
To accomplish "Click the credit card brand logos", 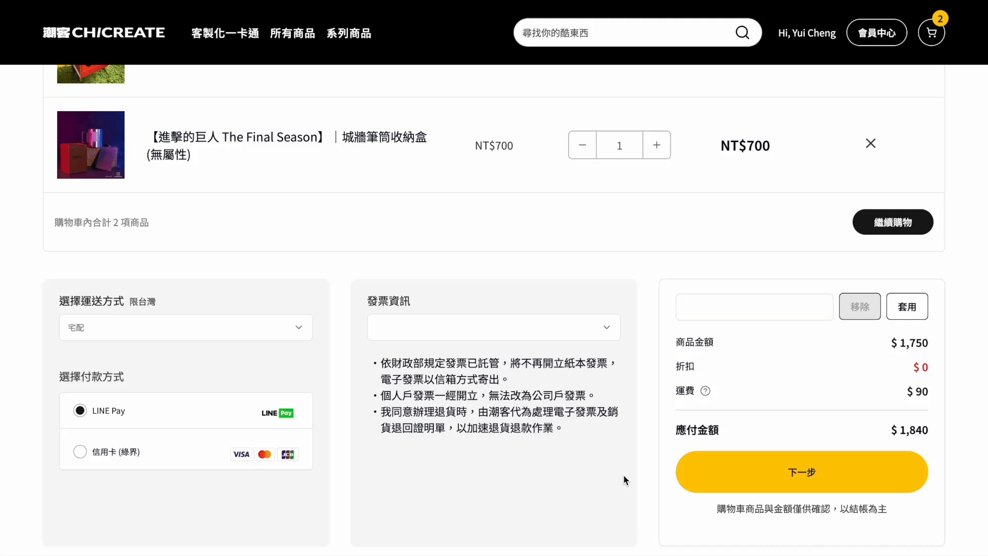I will click(x=264, y=454).
